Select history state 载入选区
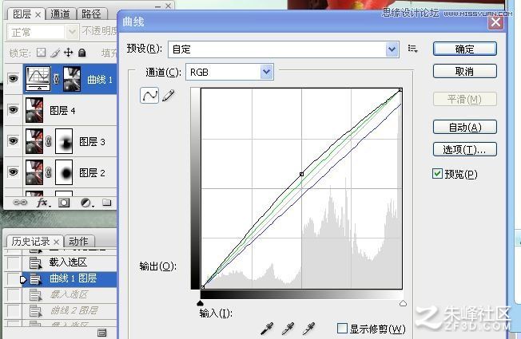The width and height of the screenshot is (521, 339). pyautogui.click(x=69, y=262)
